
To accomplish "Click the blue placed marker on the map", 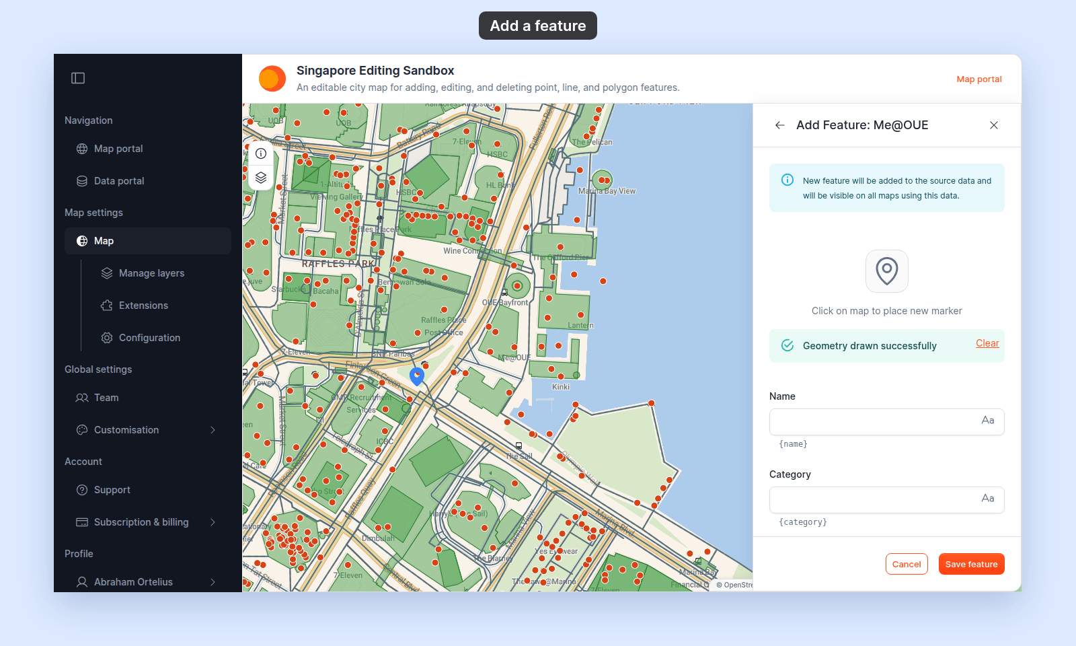I will tap(417, 375).
